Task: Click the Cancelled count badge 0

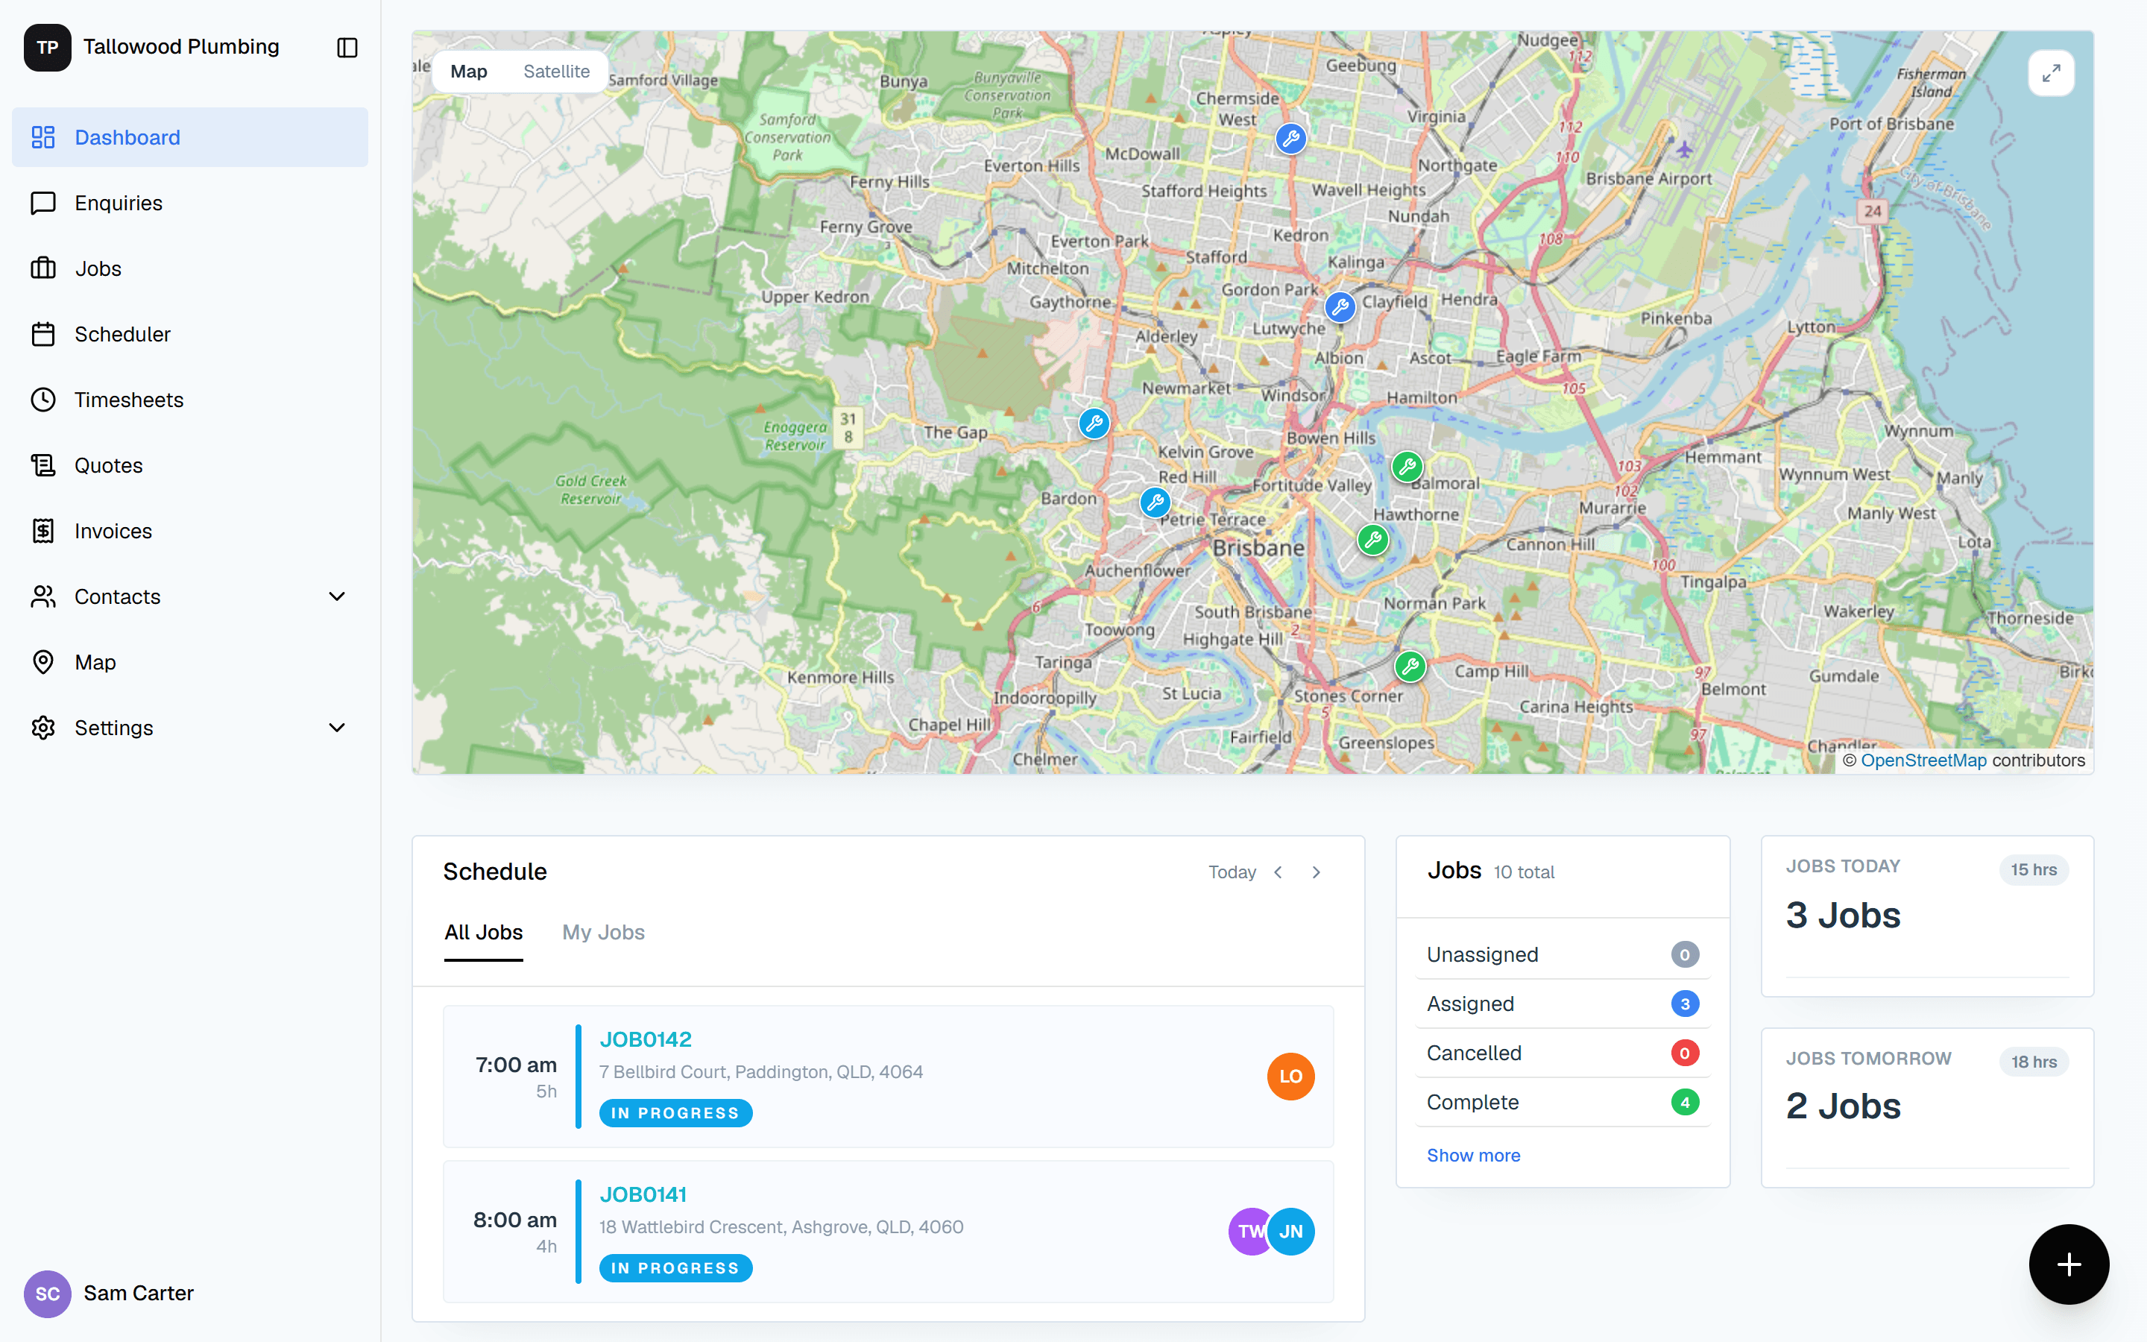Action: 1685,1053
